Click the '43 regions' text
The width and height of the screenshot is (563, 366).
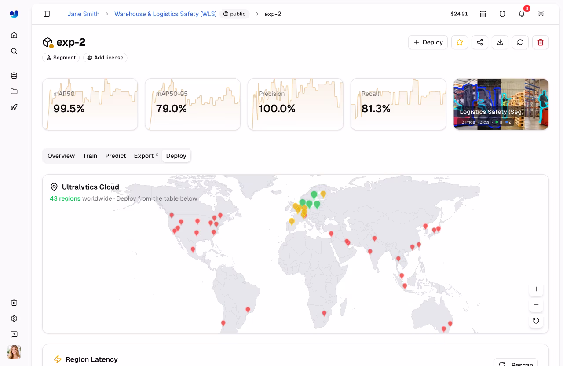point(65,198)
